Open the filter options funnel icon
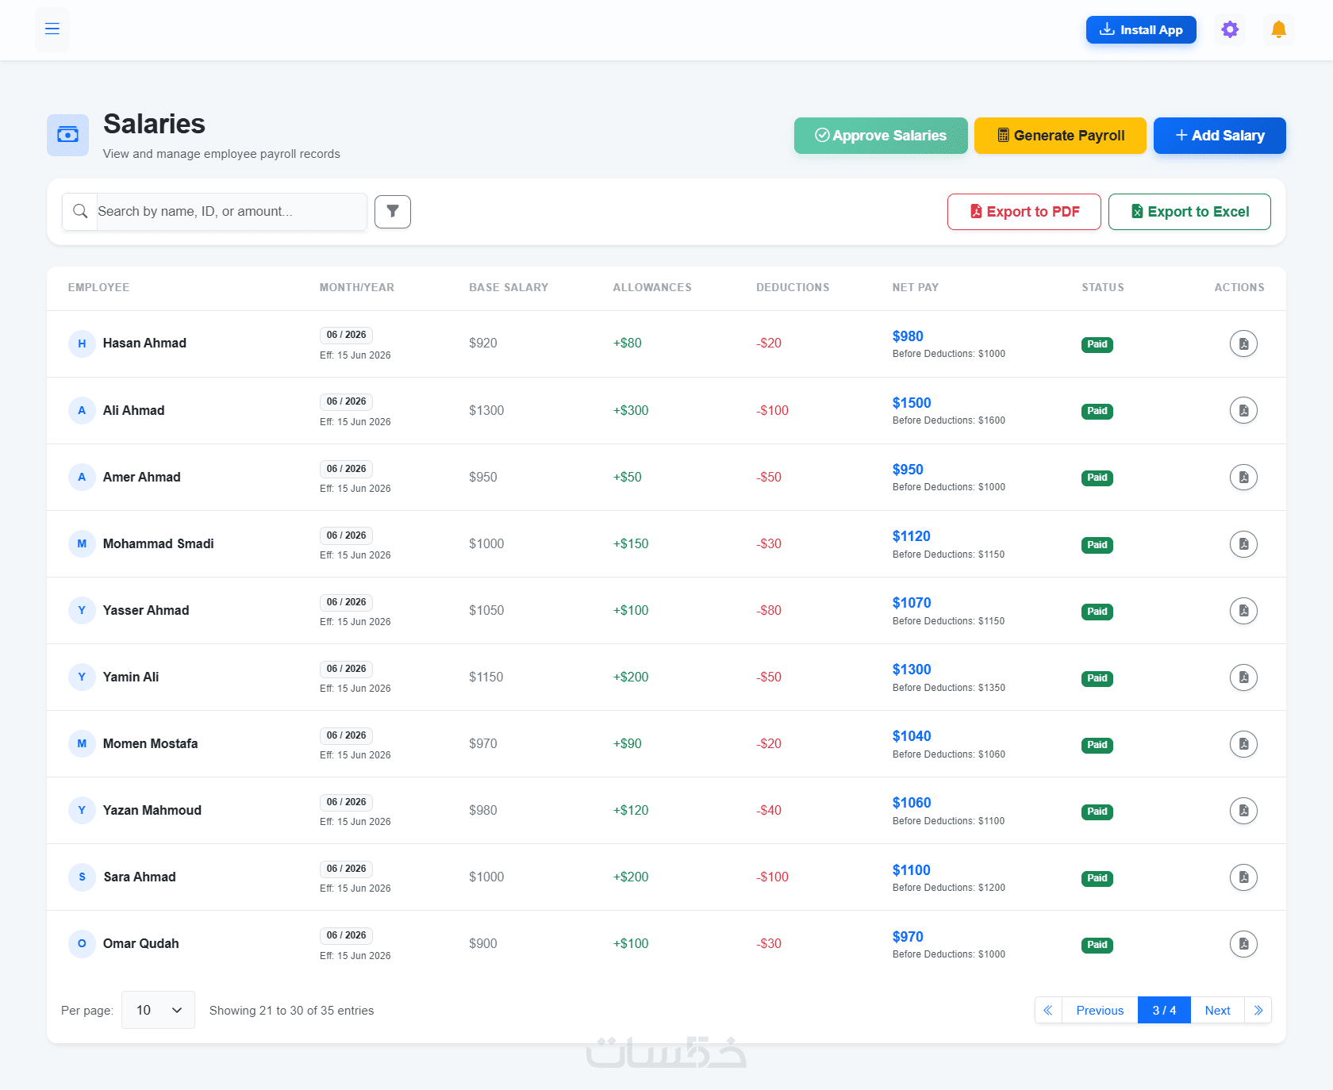This screenshot has width=1333, height=1090. click(393, 212)
